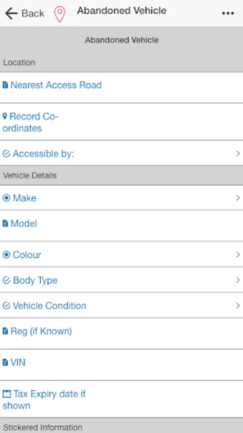Viewport: 243px width, 433px height.
Task: Expand the Vehicle Condition chevron
Action: tap(238, 306)
